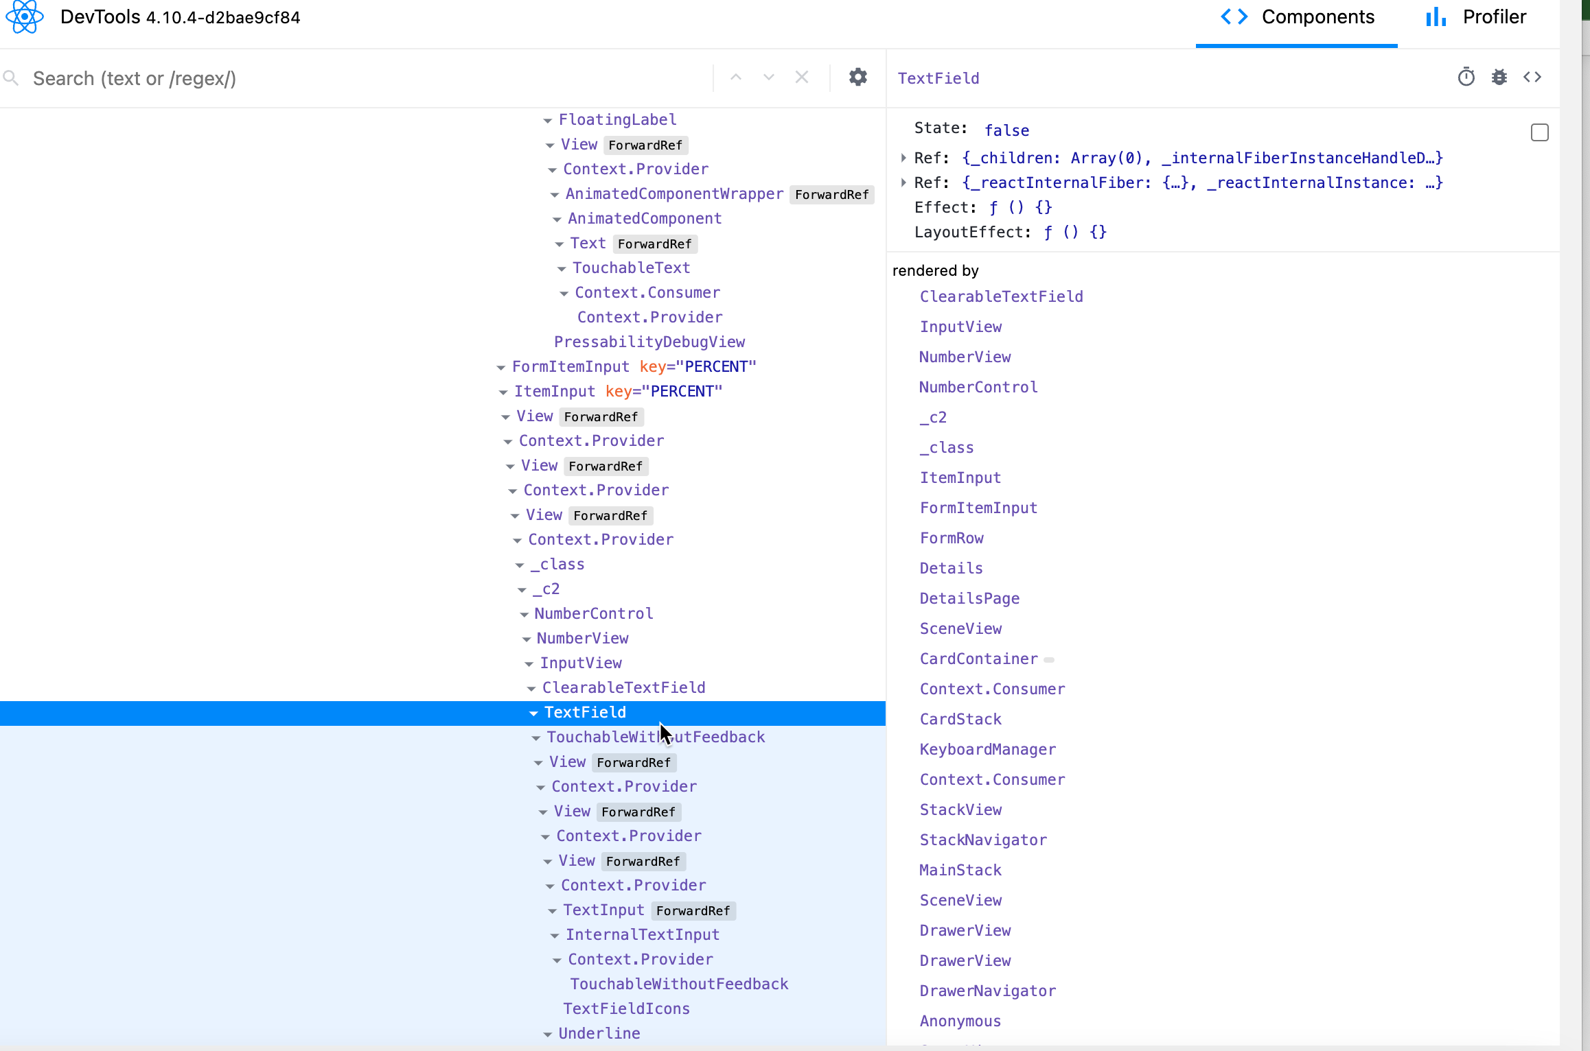Click the suspend component stopwatch icon

tap(1466, 77)
